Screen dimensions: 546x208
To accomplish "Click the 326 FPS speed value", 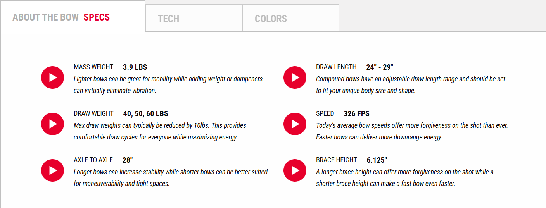I will (x=356, y=113).
